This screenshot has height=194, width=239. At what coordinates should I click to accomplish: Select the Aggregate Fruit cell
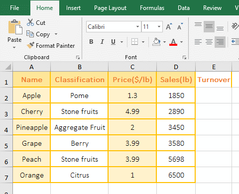pos(80,127)
